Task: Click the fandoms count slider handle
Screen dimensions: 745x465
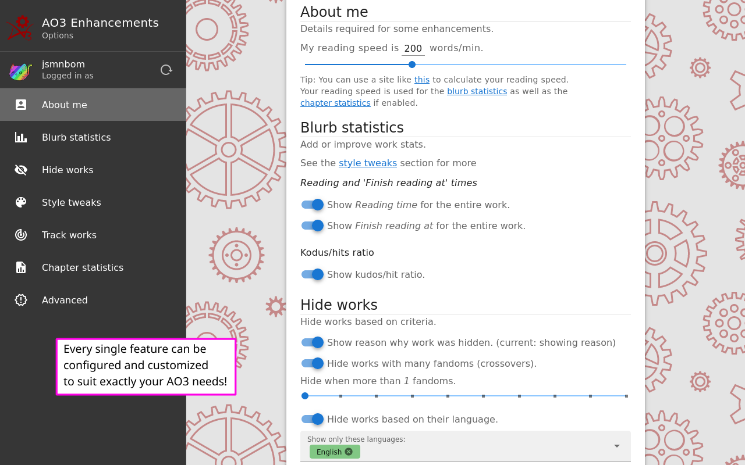Action: [x=305, y=396]
